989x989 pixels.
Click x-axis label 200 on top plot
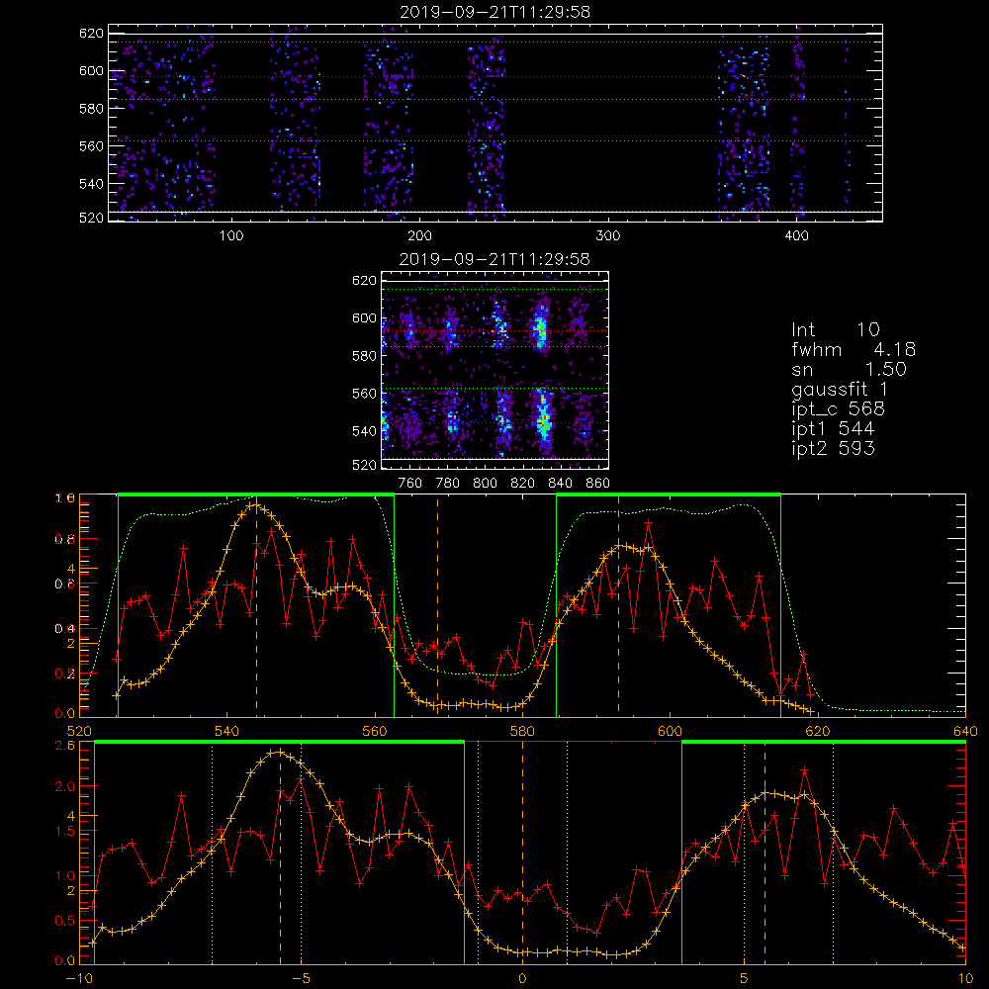pos(419,236)
